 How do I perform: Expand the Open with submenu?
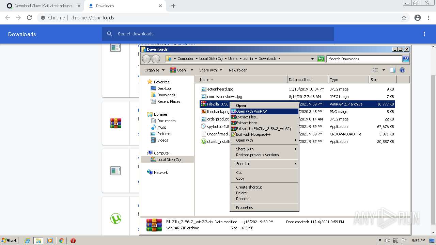pyautogui.click(x=264, y=140)
